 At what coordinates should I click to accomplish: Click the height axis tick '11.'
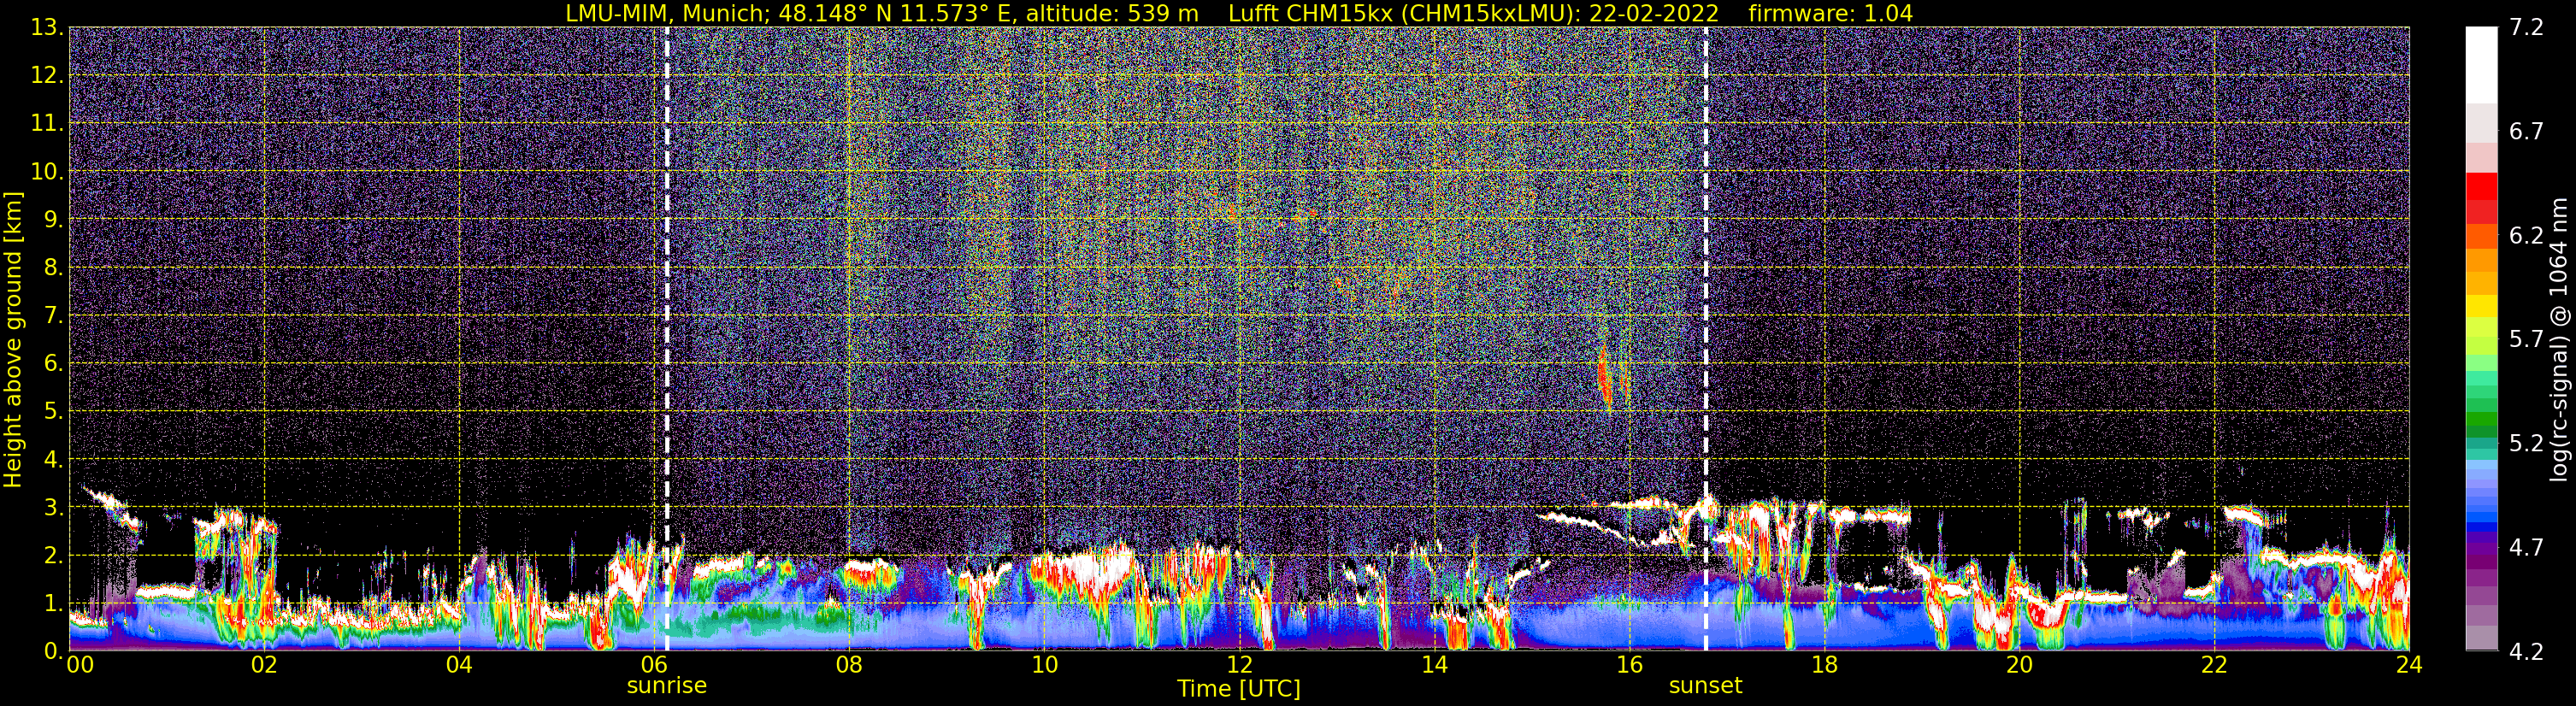pyautogui.click(x=48, y=123)
